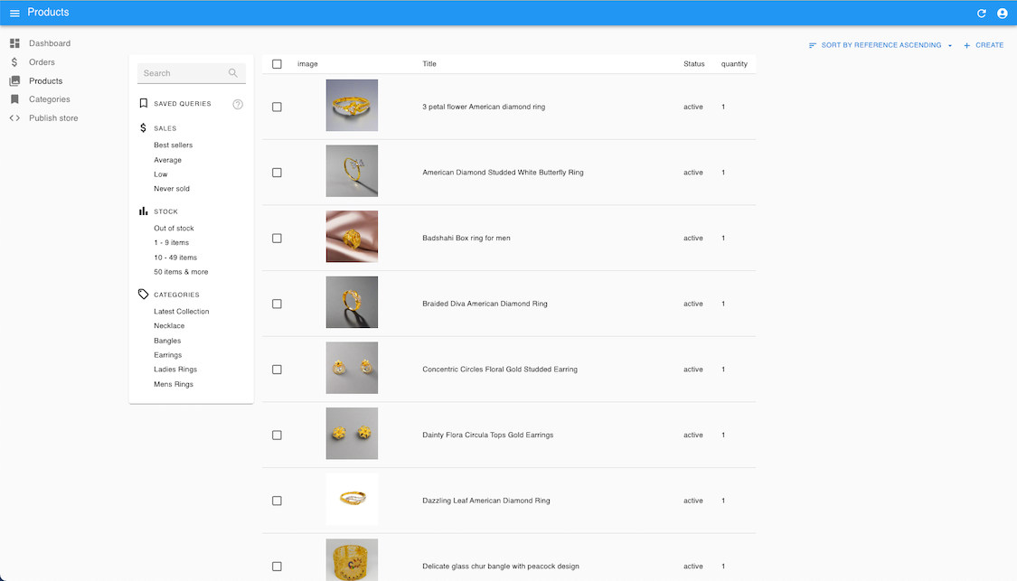Click the Saved Queries bookmark icon

(144, 104)
